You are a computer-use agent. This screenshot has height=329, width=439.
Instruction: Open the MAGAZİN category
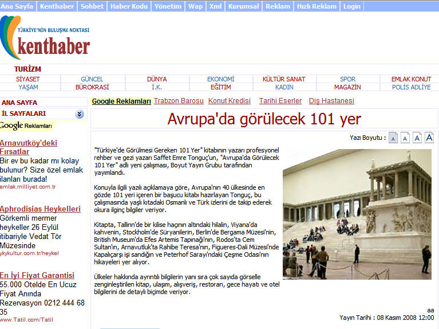[347, 87]
